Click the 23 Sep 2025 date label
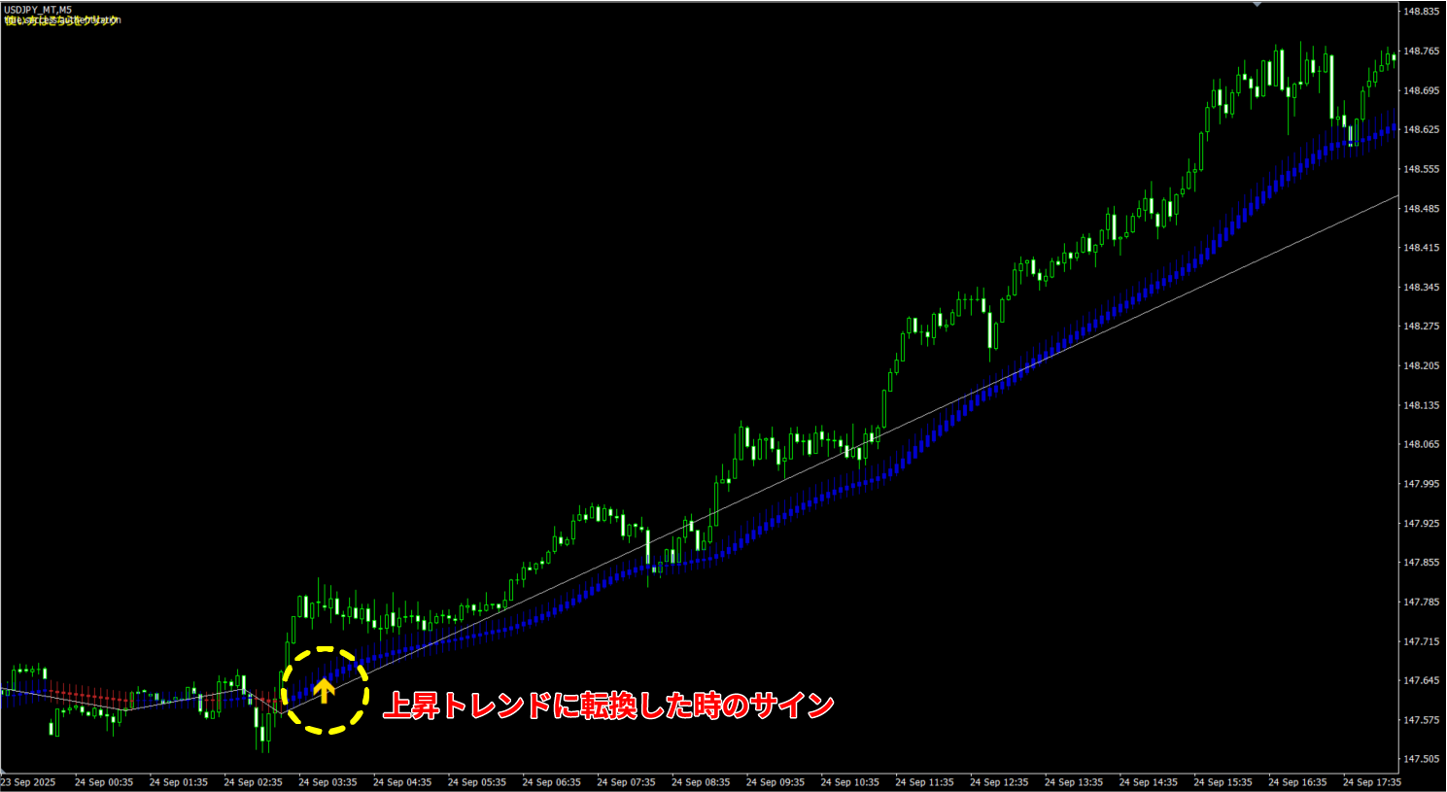The image size is (1447, 792). 28,782
